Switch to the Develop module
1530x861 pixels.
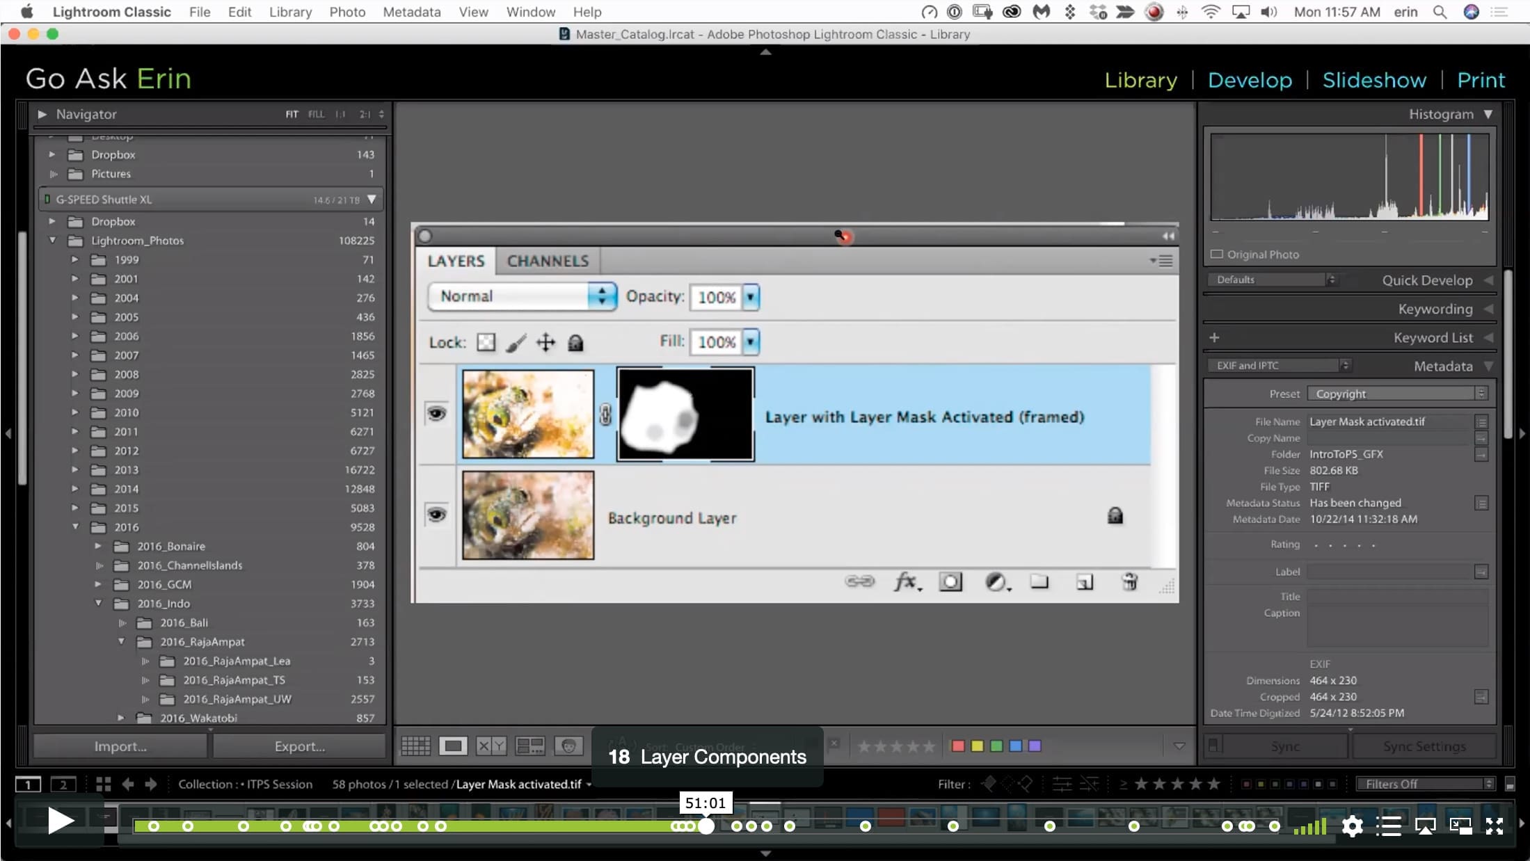(1250, 80)
